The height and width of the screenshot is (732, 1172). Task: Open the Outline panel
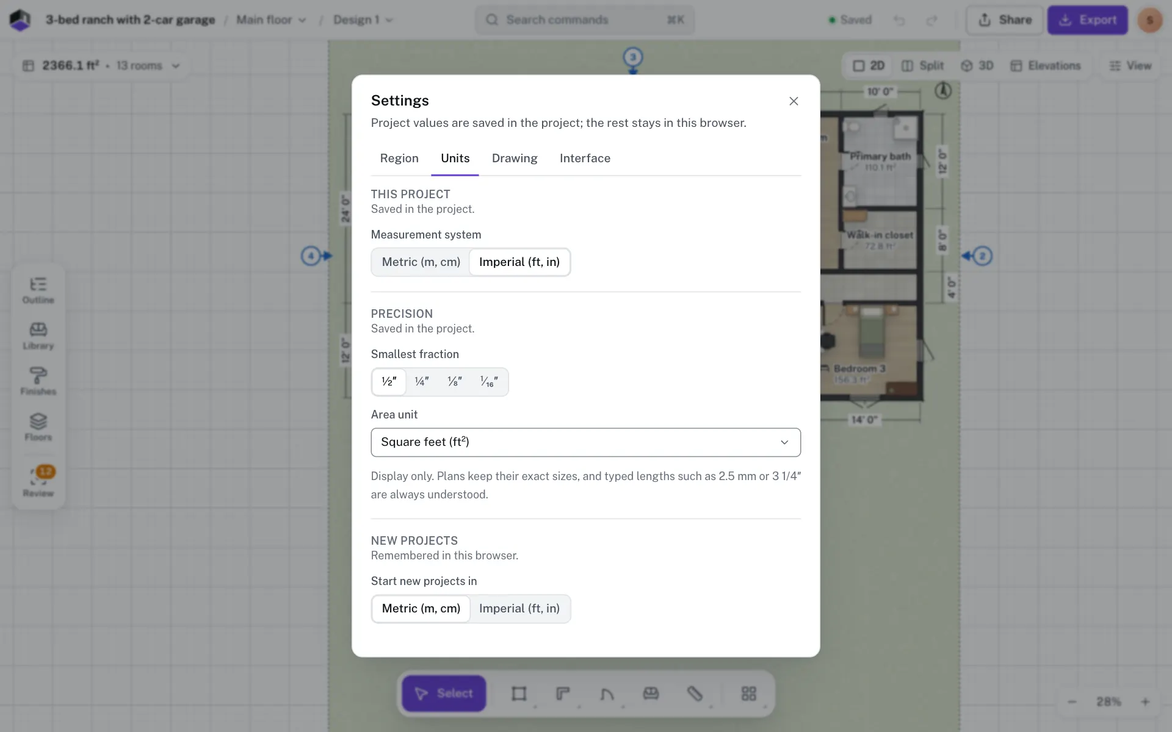point(38,291)
